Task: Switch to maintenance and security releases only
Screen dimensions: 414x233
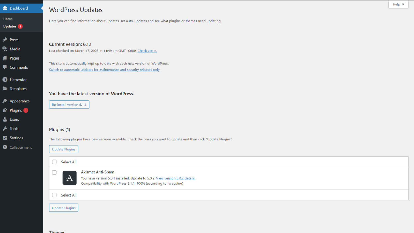Action: 105,70
